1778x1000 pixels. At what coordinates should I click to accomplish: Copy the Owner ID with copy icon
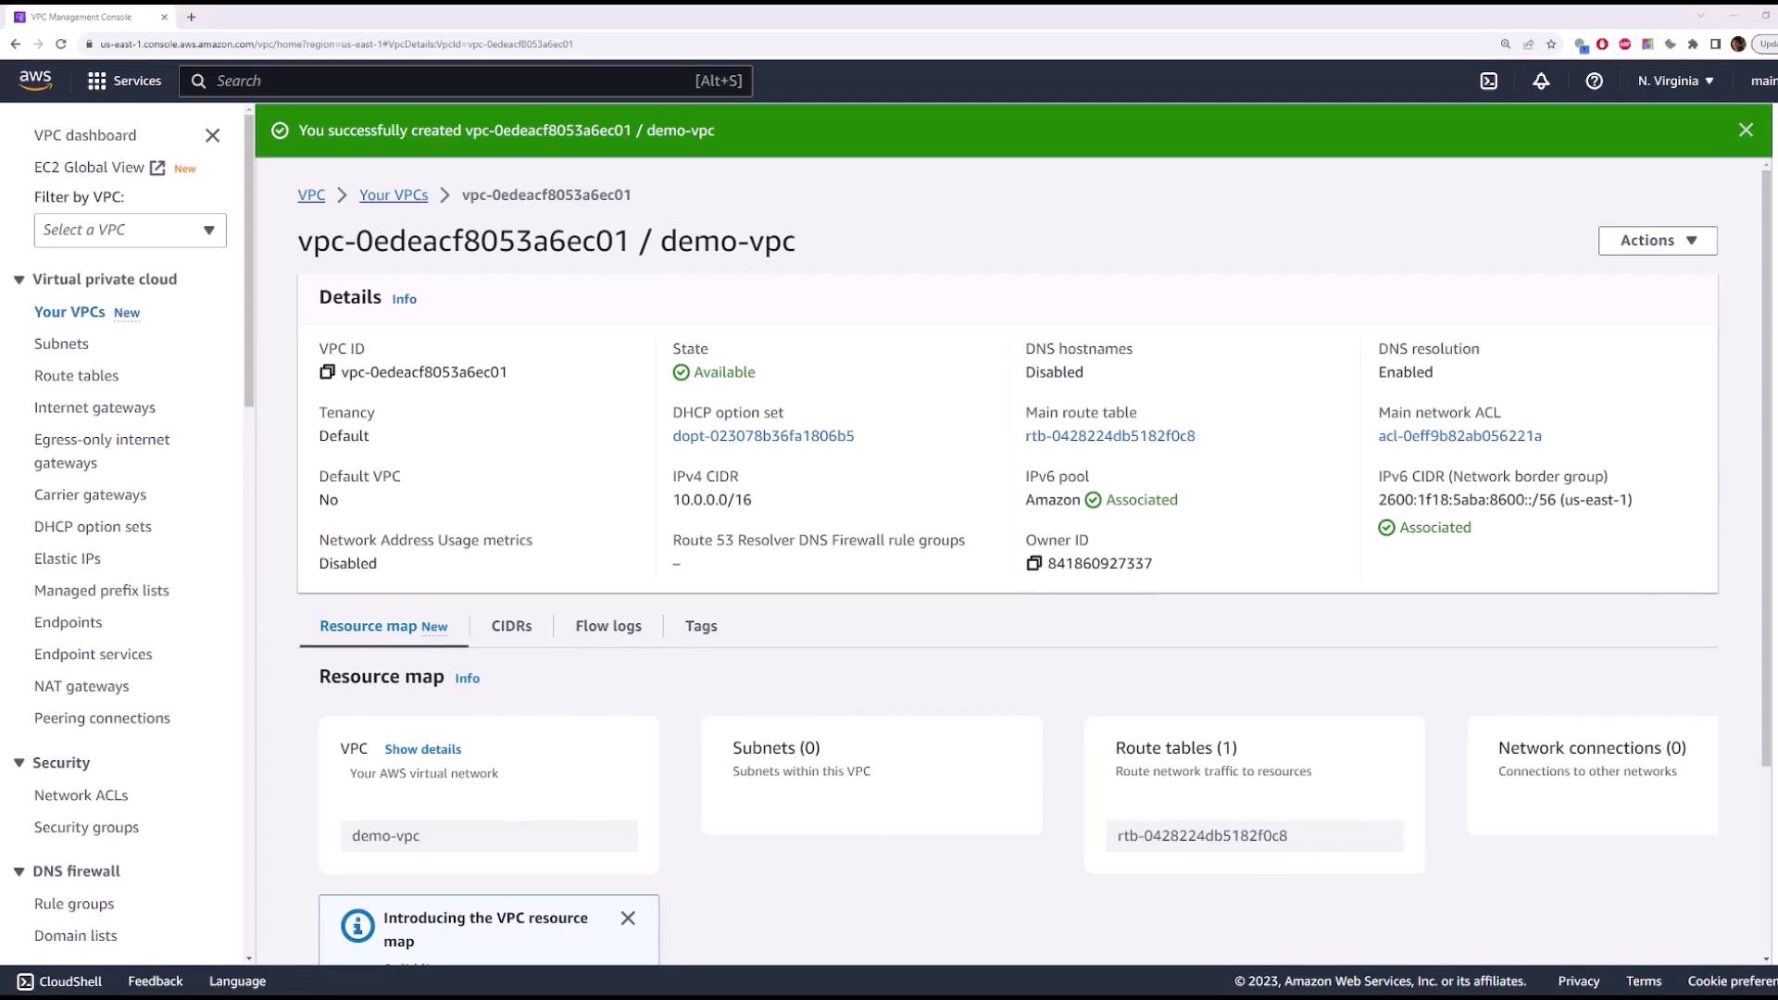tap(1033, 563)
